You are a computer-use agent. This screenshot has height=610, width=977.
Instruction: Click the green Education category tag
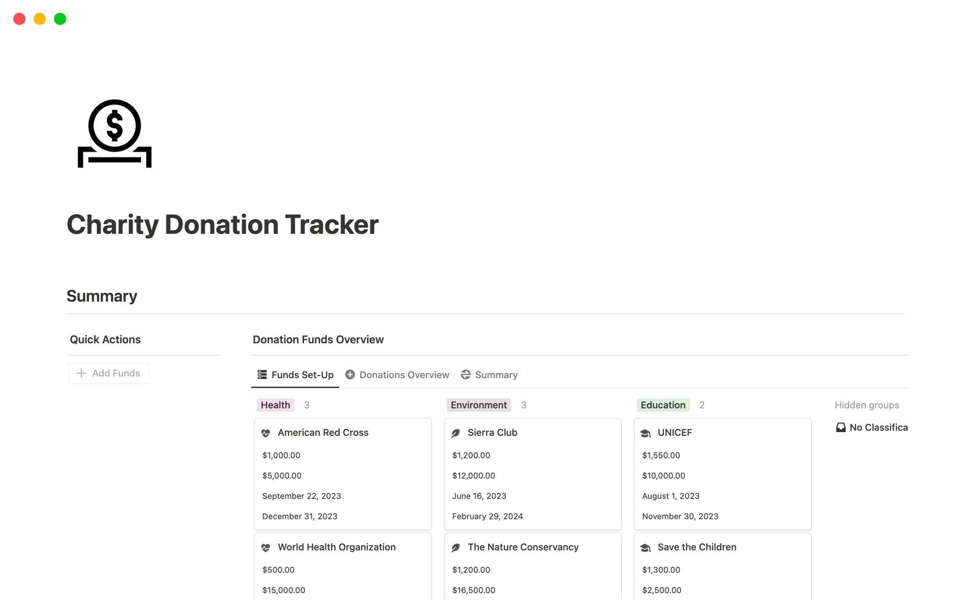coord(663,405)
